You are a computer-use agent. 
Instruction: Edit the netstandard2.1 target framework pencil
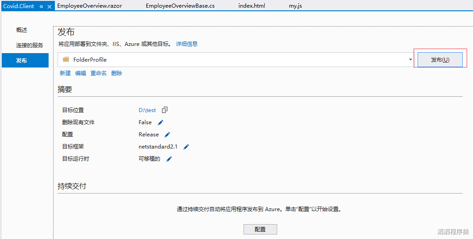click(x=186, y=147)
